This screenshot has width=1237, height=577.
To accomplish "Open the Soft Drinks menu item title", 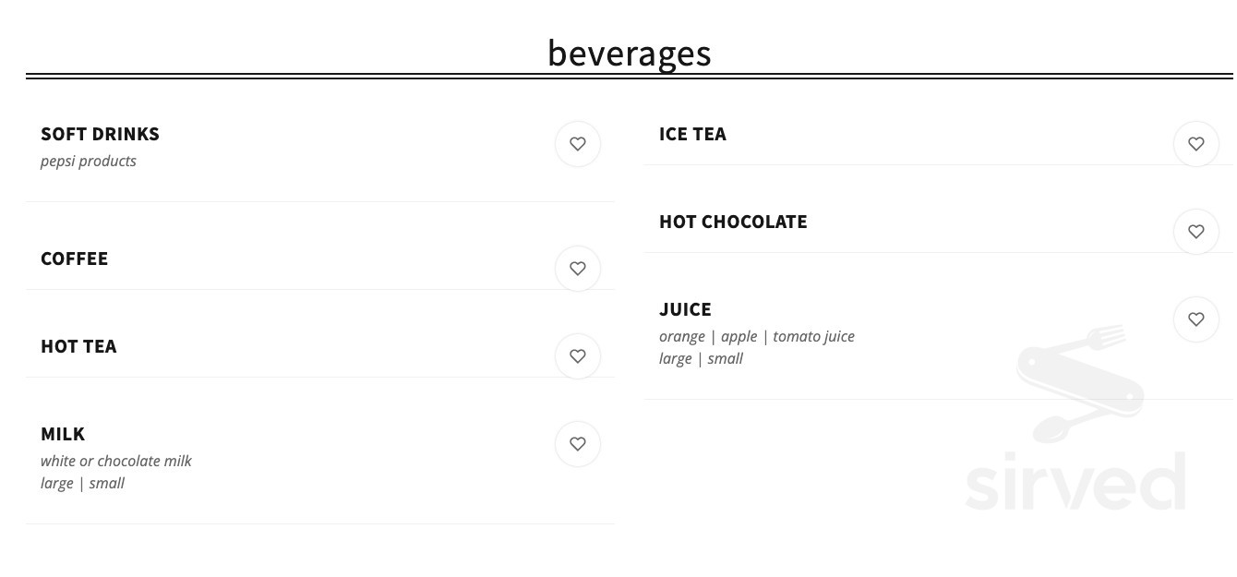I will (100, 134).
